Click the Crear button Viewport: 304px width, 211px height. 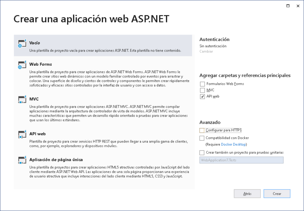tap(277, 194)
